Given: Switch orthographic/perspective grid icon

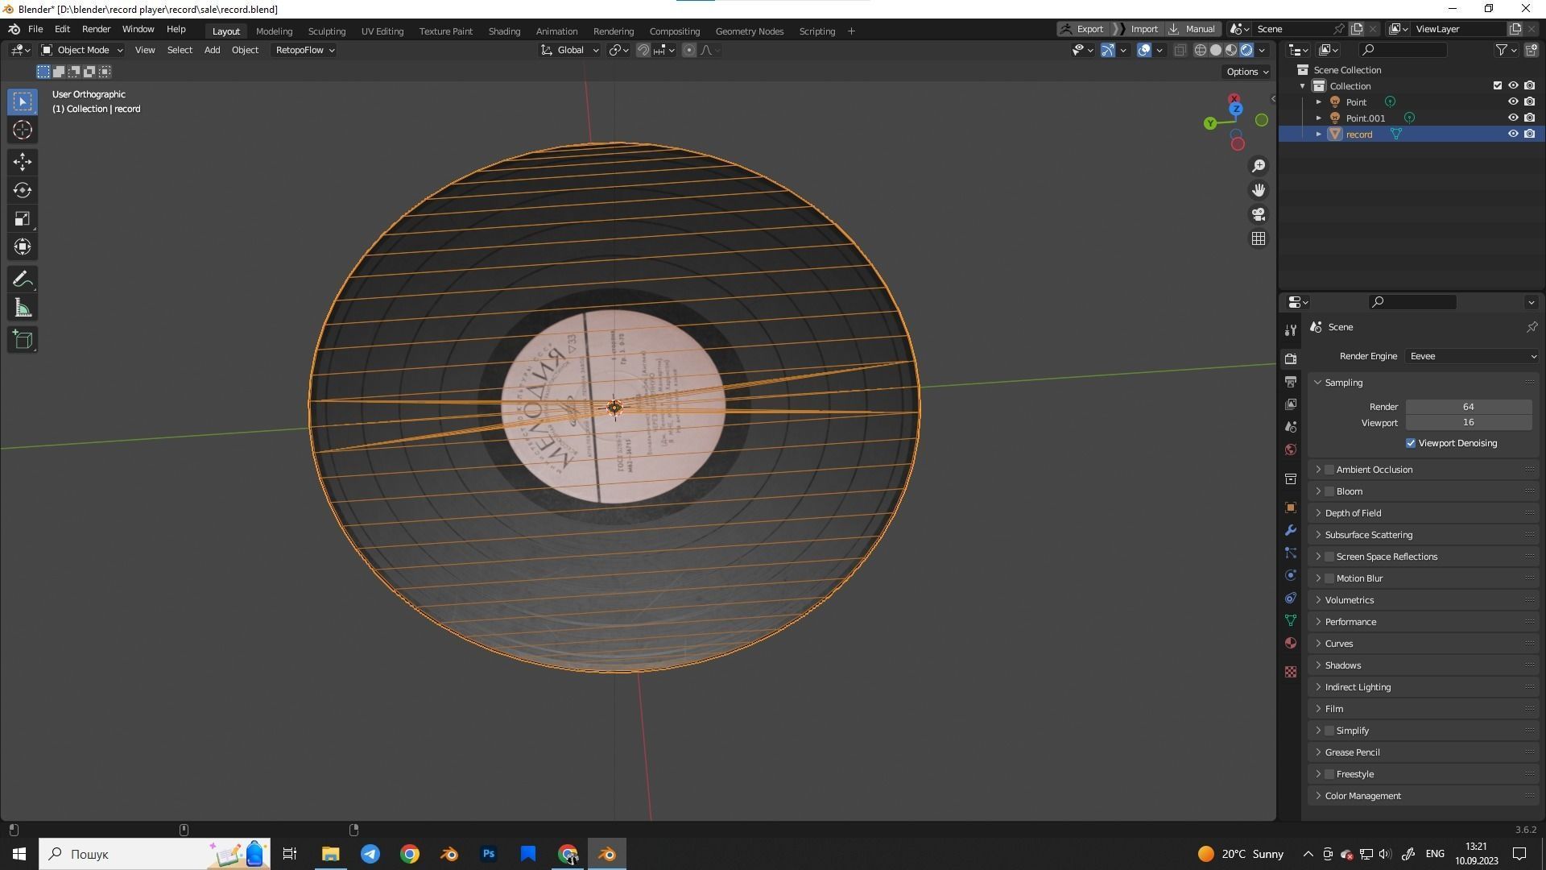Looking at the screenshot, I should coord(1258,238).
